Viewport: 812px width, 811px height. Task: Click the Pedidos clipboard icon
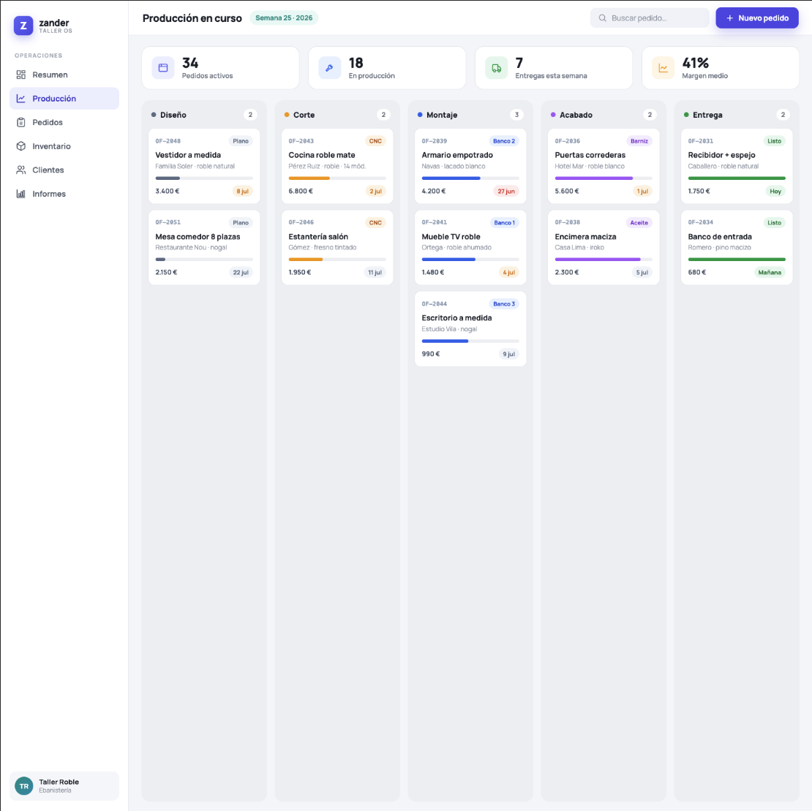pyautogui.click(x=20, y=122)
